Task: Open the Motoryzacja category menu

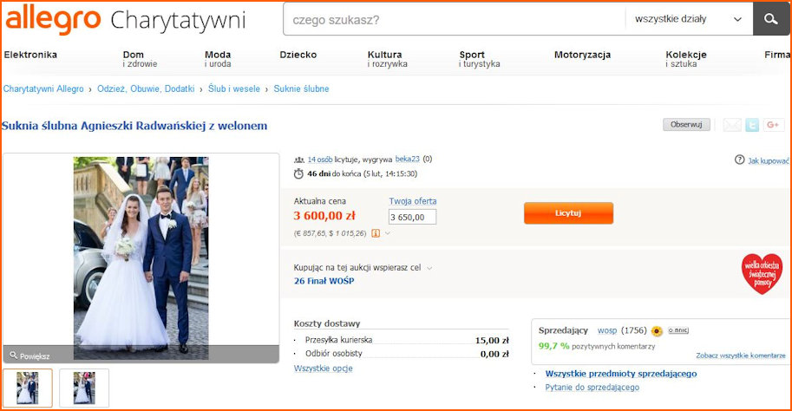Action: point(582,55)
